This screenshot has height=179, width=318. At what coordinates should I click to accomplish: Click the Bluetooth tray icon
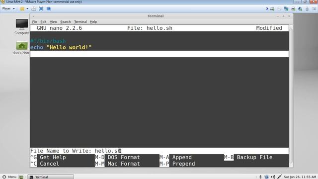pos(260,177)
